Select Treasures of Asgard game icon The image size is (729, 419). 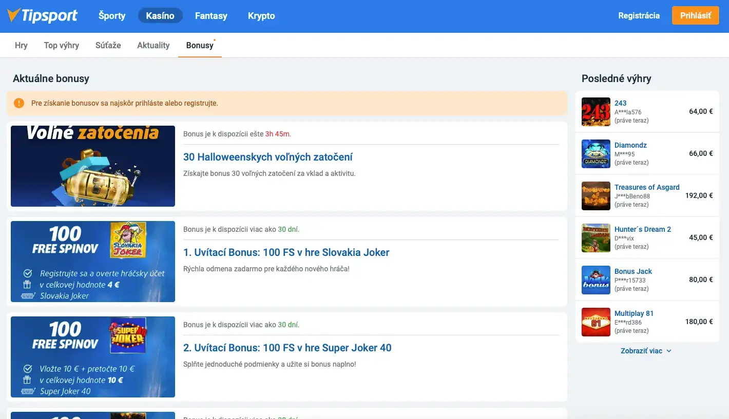click(596, 196)
